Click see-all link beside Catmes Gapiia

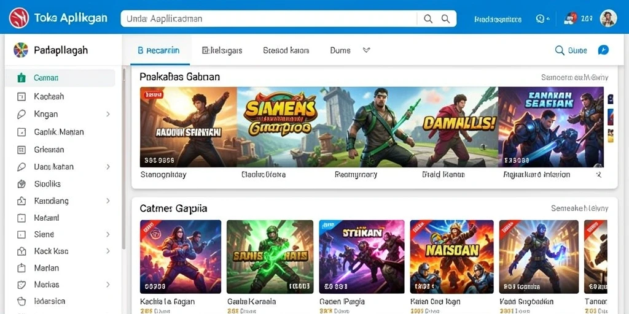click(x=580, y=209)
